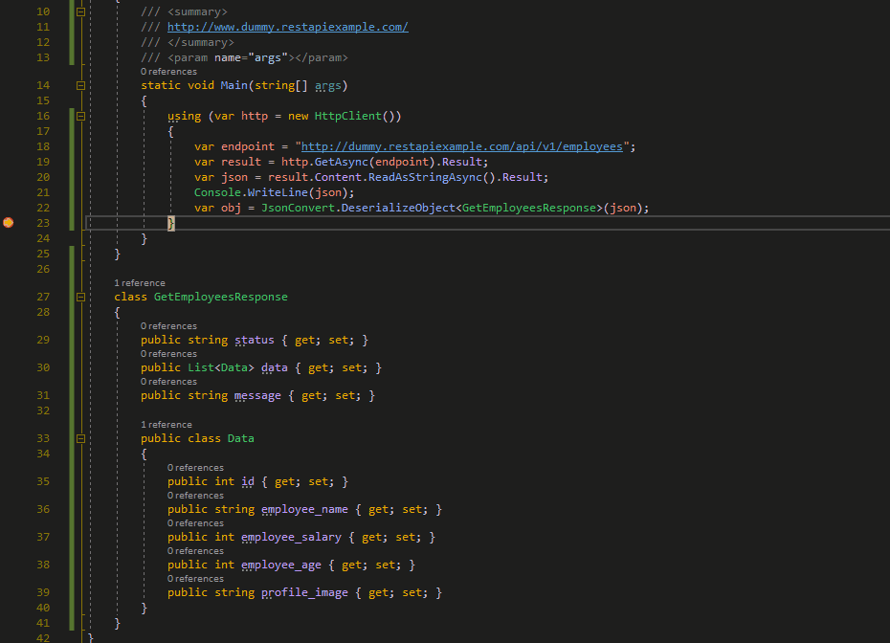Show the 1 reference above GetEmployeesResponse class
This screenshot has height=643, width=890.
pos(140,283)
